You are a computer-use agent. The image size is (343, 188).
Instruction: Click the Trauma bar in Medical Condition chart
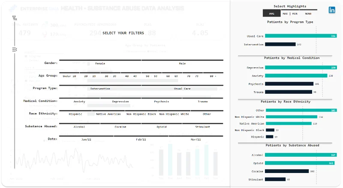289,92
